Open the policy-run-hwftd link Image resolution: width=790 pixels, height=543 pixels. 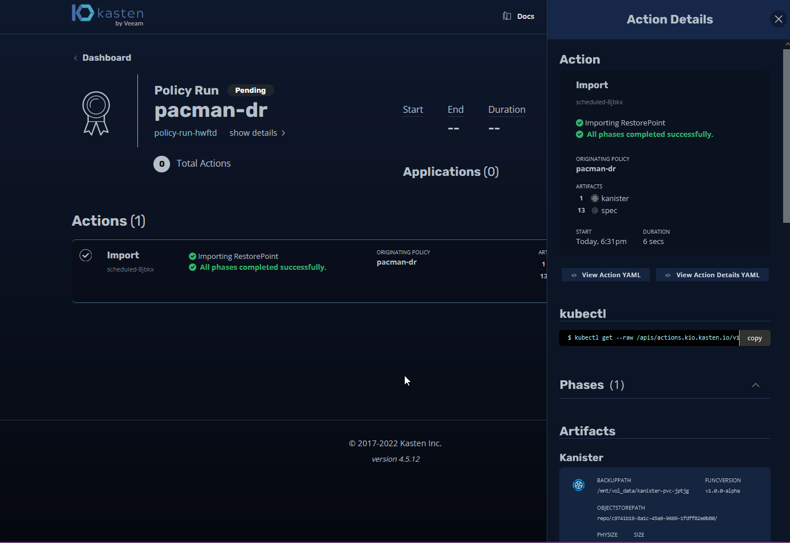pos(185,133)
